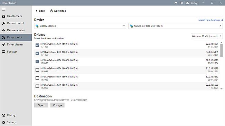Screen dimensions: 225x126
Task: Click the Driver toolkit tools icon
Action: (3, 38)
